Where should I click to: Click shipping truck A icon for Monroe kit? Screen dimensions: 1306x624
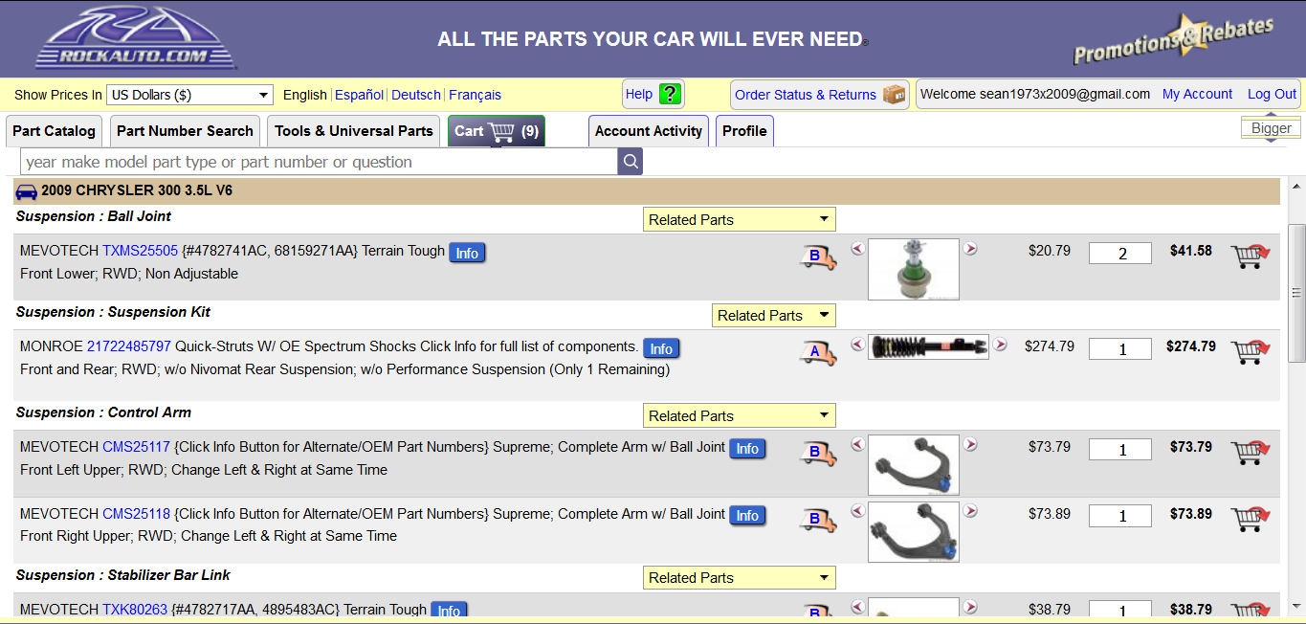coord(817,352)
